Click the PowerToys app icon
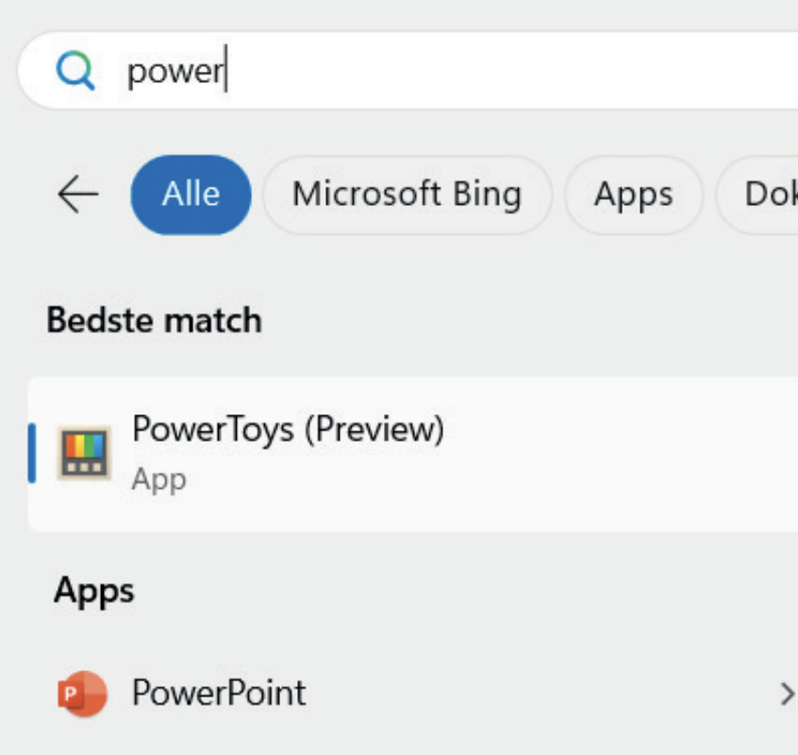798x755 pixels. (x=84, y=454)
